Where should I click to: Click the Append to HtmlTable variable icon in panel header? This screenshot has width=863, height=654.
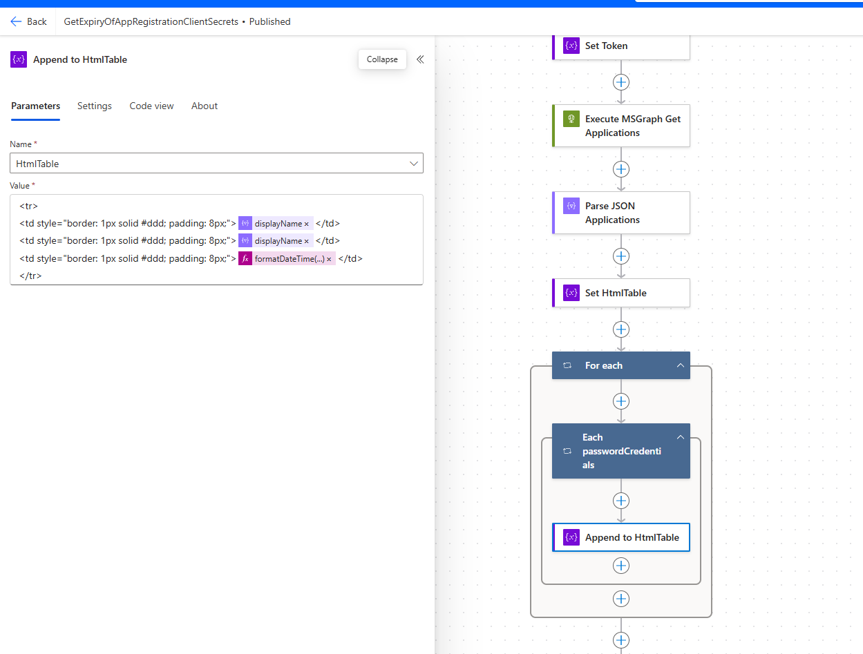[19, 59]
